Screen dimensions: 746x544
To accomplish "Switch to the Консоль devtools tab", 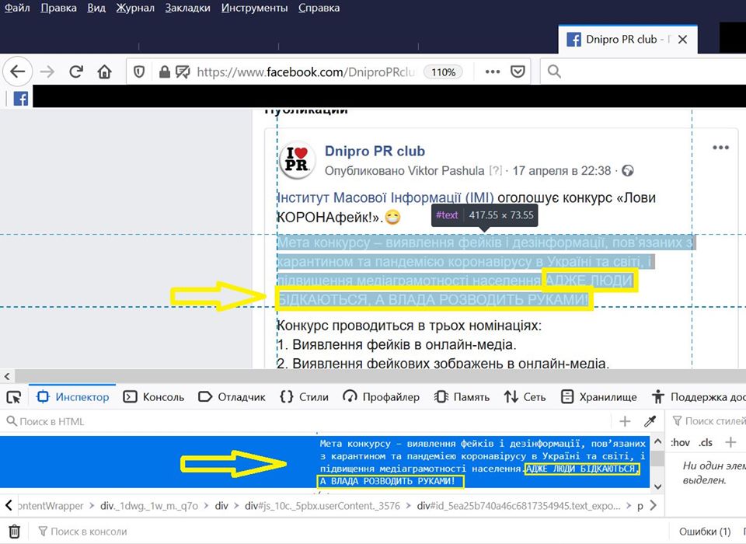I will pos(154,397).
